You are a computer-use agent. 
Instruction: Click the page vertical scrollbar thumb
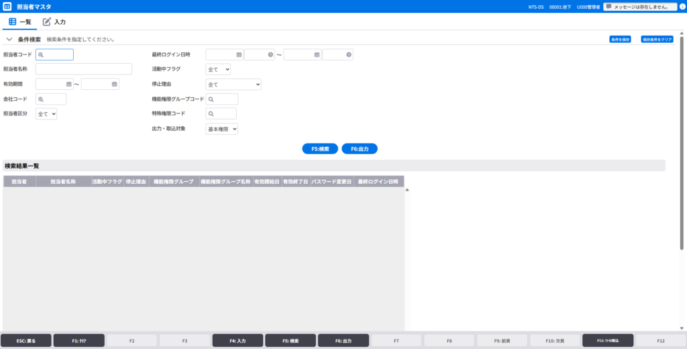682,142
